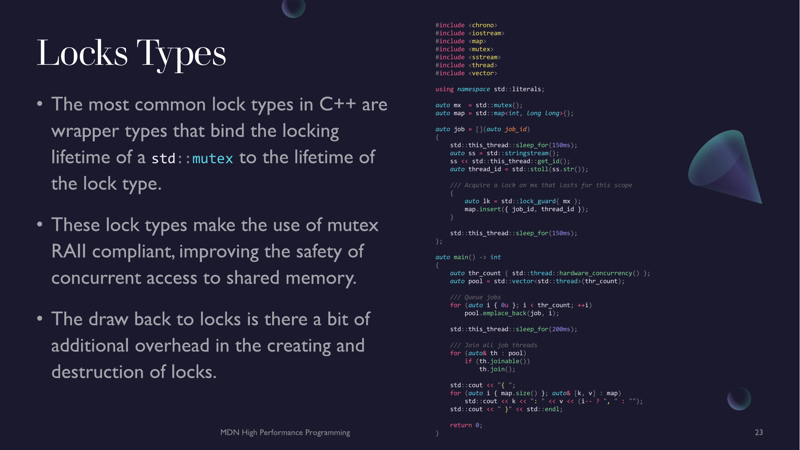Click the 'hardware_concurrency()' code line

click(x=550, y=273)
